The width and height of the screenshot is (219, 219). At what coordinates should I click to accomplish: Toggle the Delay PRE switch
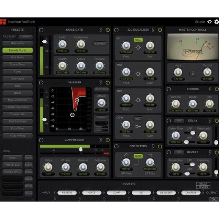[179, 121]
